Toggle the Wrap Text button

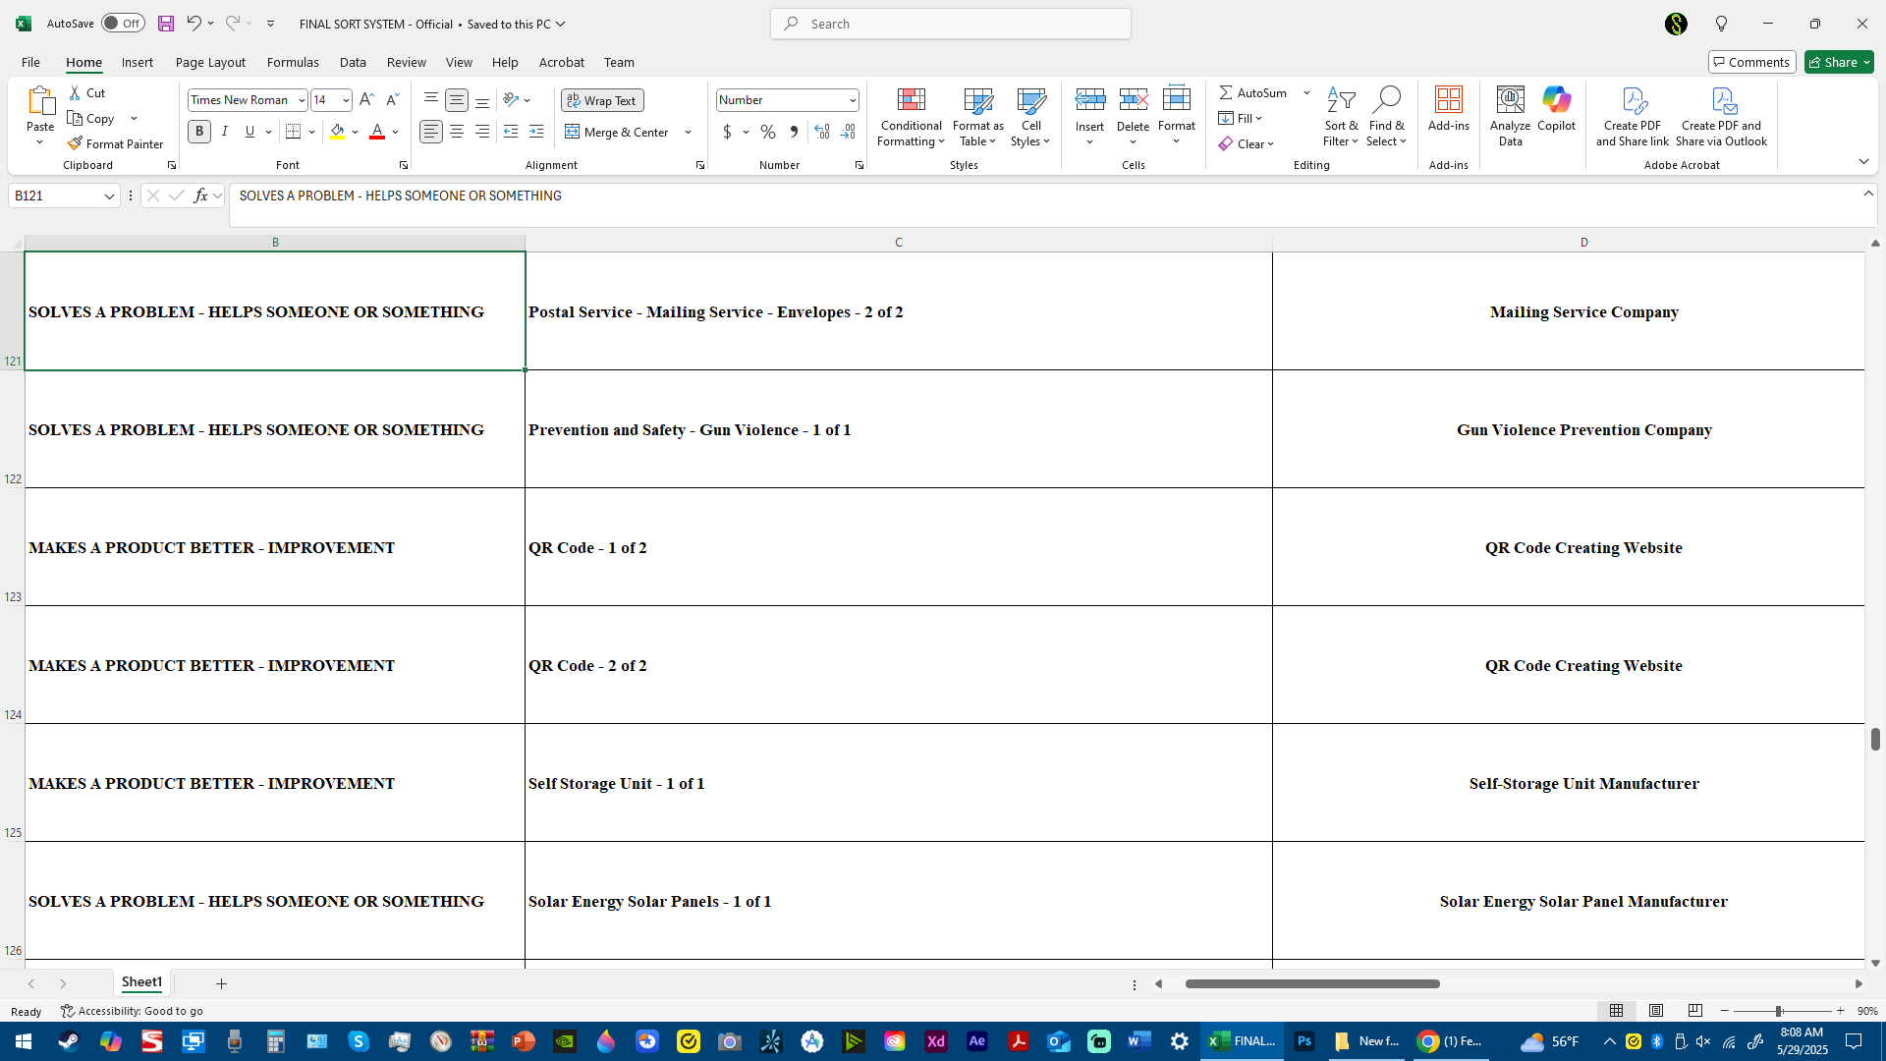click(602, 100)
